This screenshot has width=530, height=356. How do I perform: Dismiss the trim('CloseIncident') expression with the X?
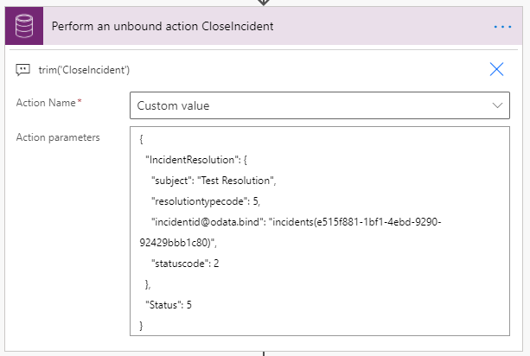pyautogui.click(x=496, y=70)
